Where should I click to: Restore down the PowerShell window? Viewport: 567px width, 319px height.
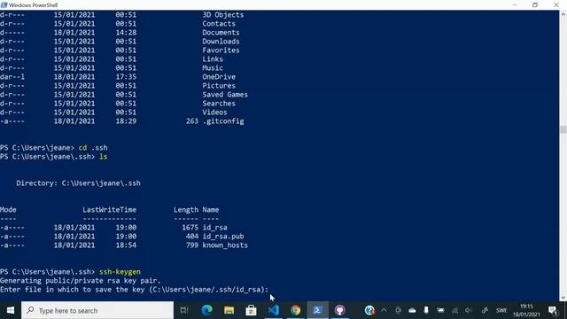click(535, 4)
